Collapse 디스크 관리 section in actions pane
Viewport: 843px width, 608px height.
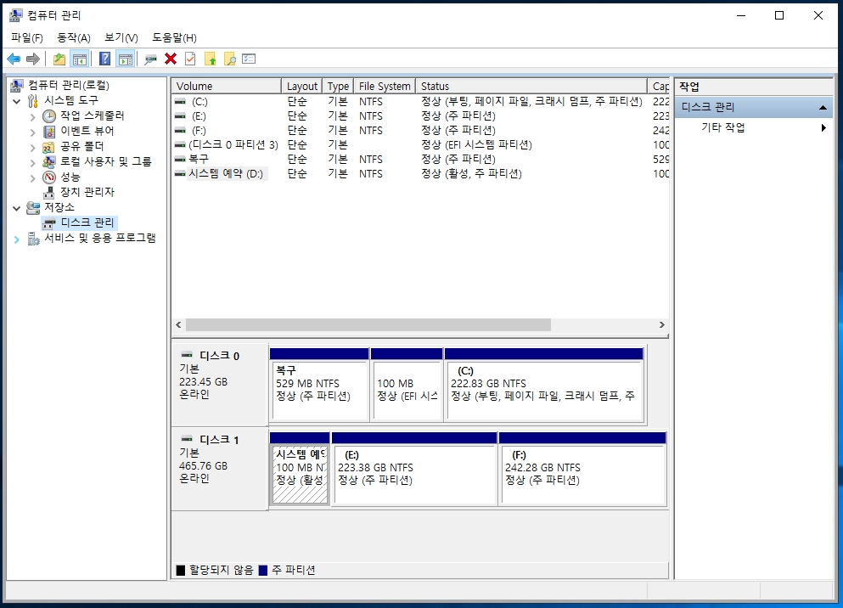pos(822,107)
